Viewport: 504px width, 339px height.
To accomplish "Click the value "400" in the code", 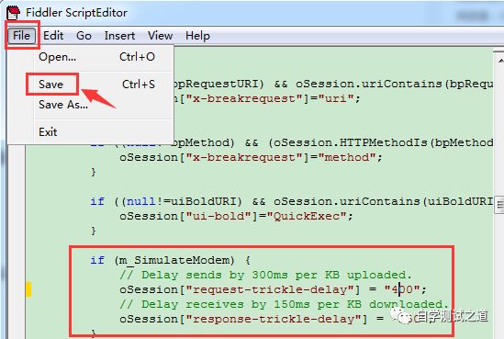I will pos(402,289).
